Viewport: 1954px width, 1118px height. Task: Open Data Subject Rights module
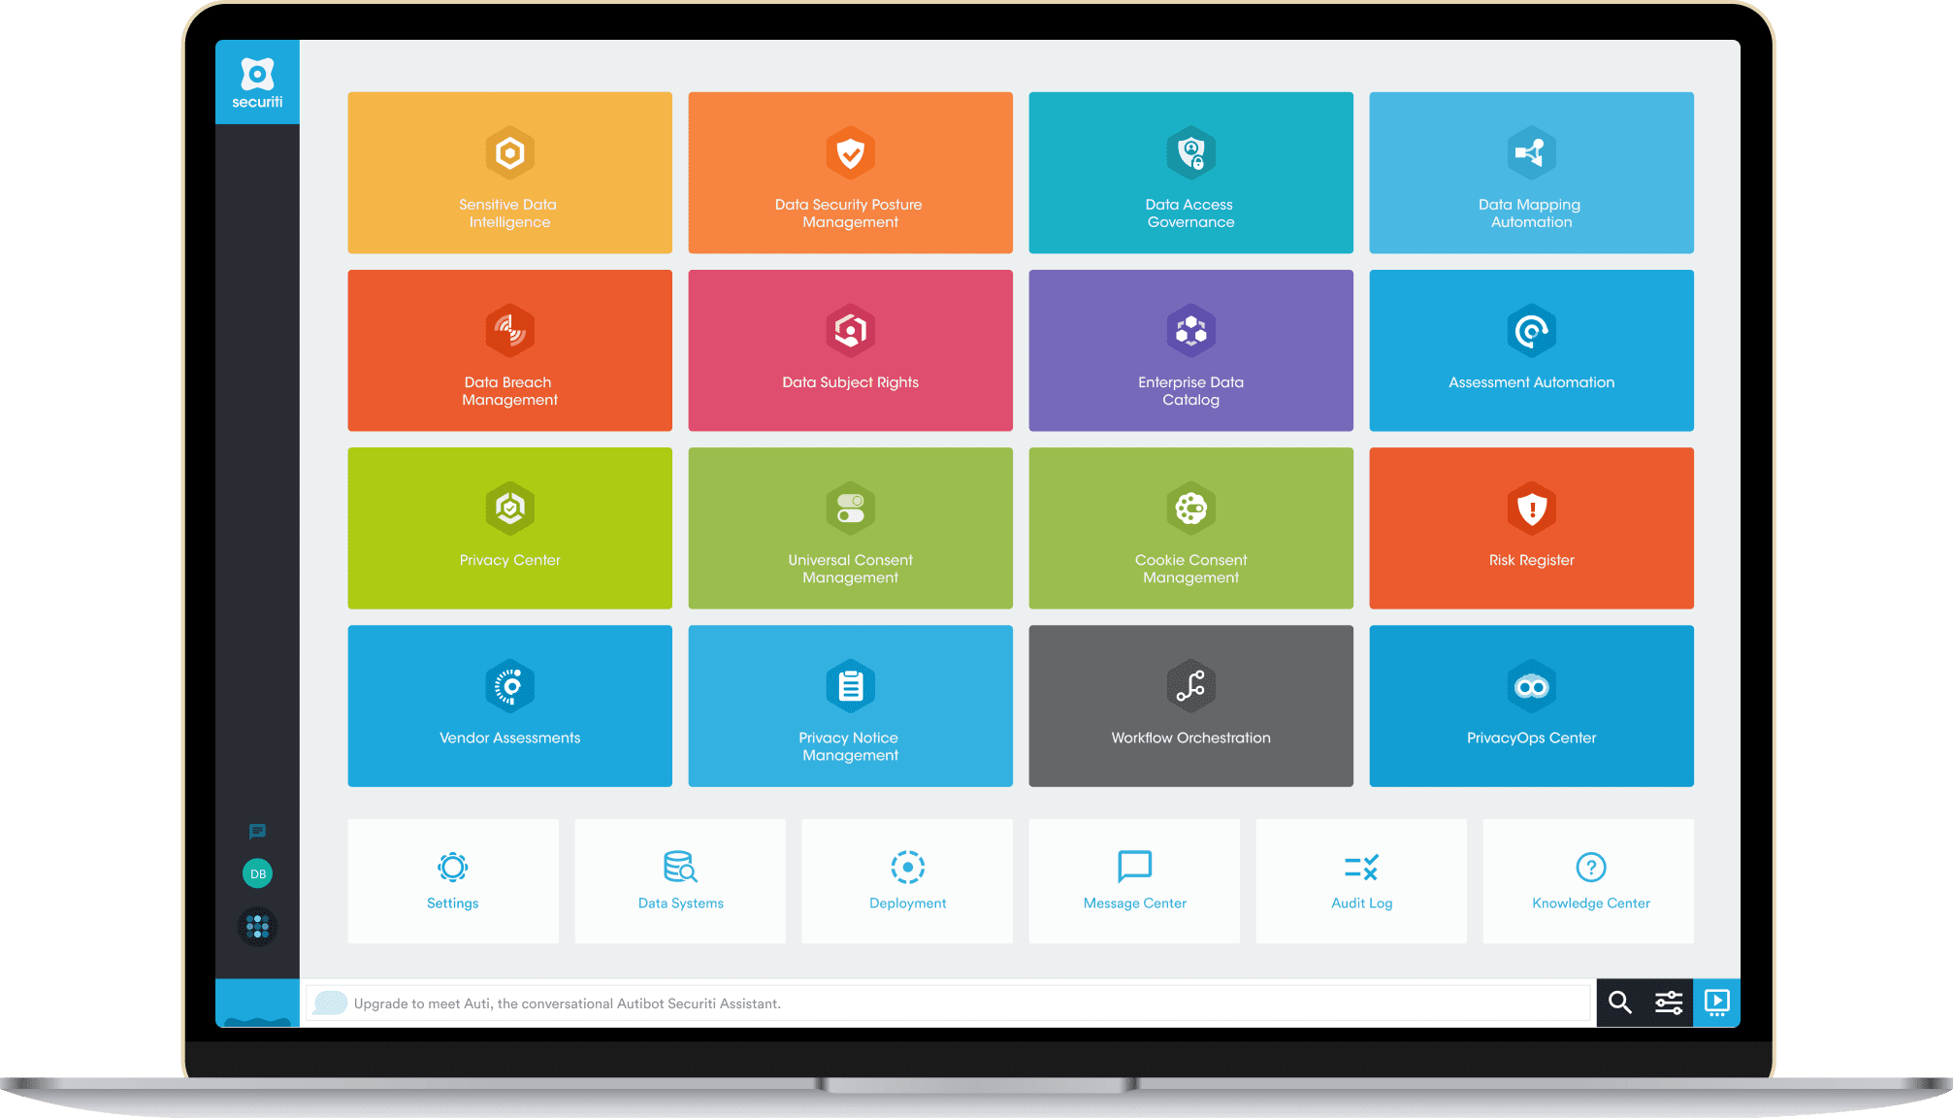(x=851, y=351)
